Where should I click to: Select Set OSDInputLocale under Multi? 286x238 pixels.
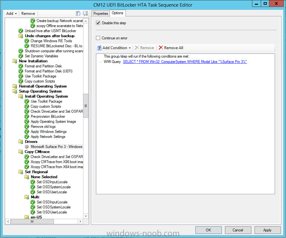[52, 202]
